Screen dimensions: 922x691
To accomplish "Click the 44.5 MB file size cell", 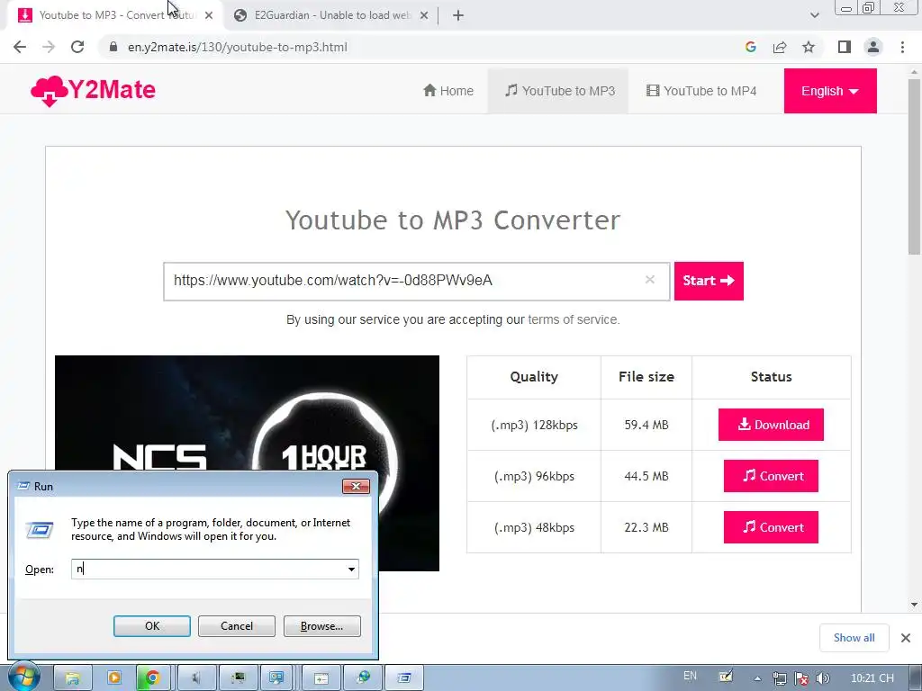I will point(646,476).
